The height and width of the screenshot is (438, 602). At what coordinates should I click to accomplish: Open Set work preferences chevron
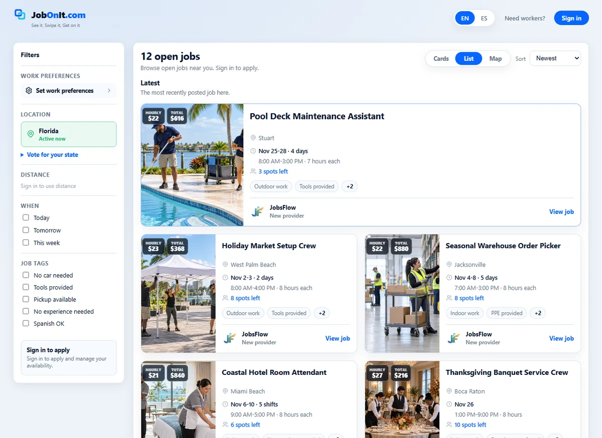pos(109,91)
